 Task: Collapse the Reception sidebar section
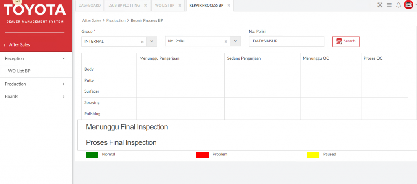(x=64, y=58)
